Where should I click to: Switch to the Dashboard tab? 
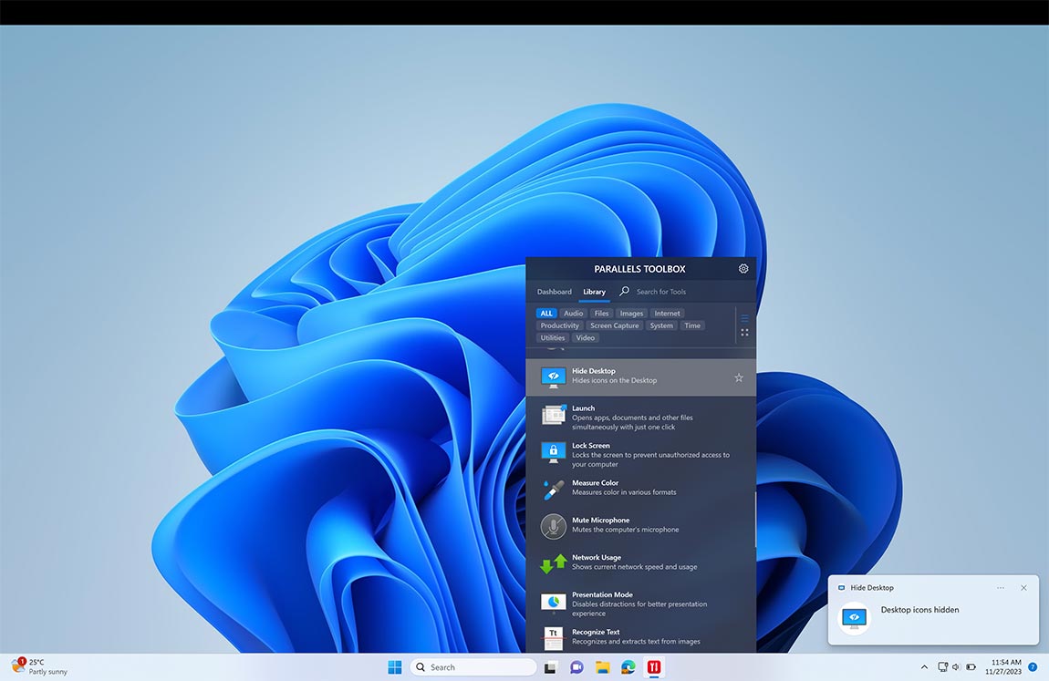coord(554,292)
